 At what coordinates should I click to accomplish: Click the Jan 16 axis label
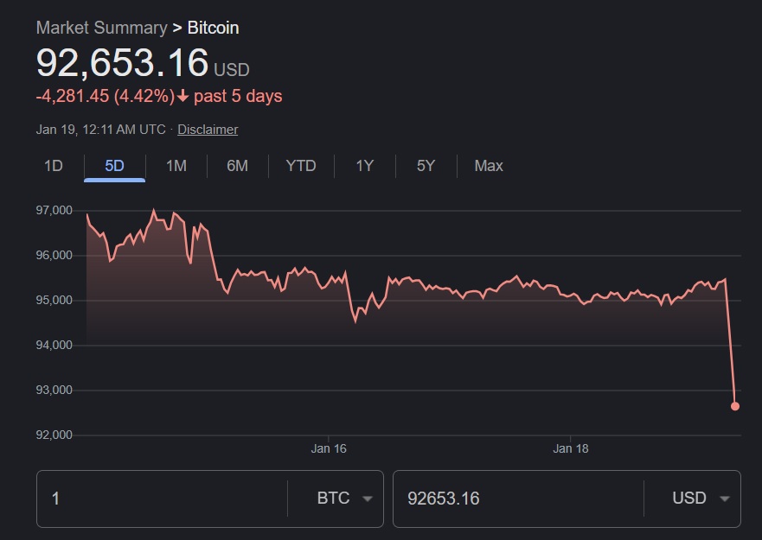pyautogui.click(x=329, y=448)
